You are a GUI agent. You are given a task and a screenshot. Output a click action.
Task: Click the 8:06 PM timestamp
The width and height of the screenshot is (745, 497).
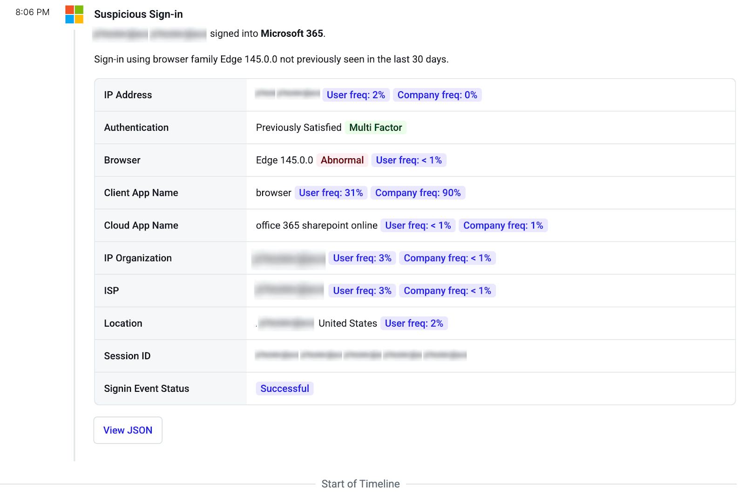[33, 12]
